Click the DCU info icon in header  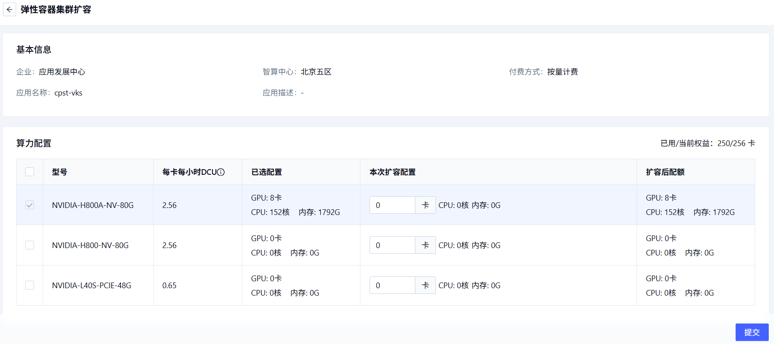click(x=221, y=172)
